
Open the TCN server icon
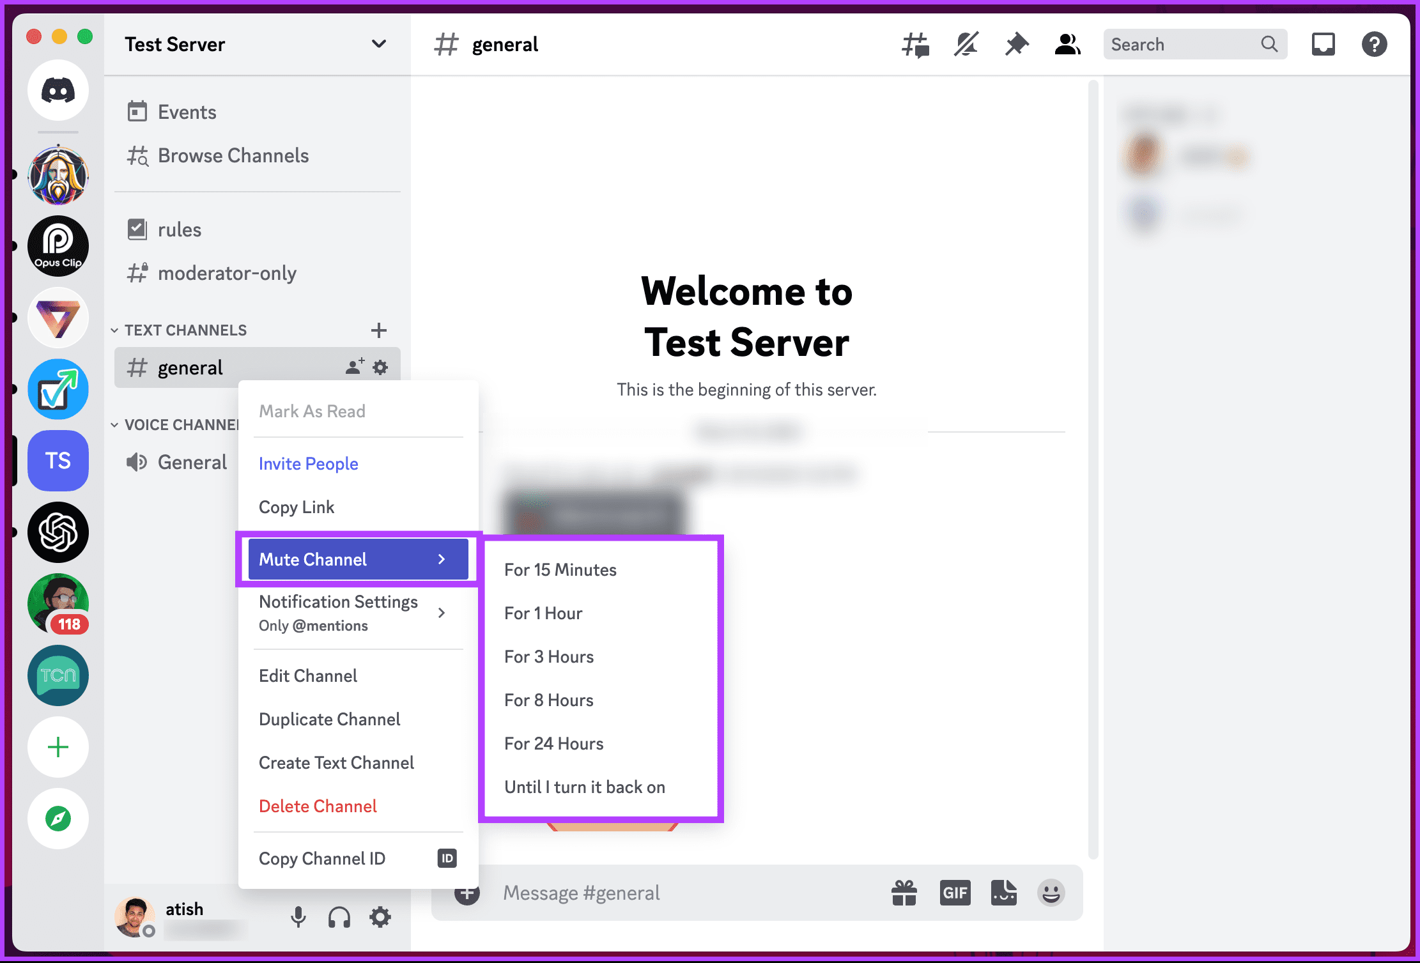pos(58,675)
